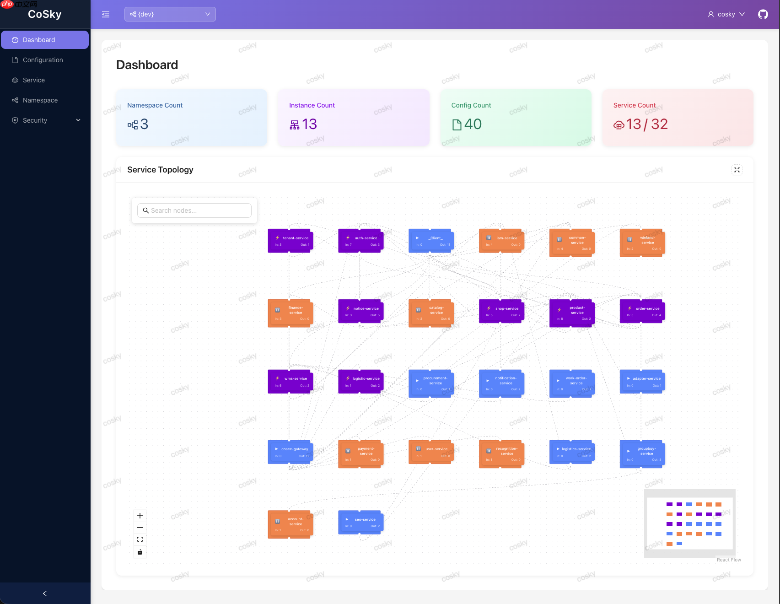
Task: Open the Configuration page from sidebar
Action: coord(43,60)
